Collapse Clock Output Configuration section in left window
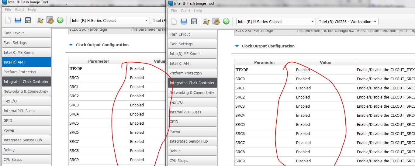 71,45
